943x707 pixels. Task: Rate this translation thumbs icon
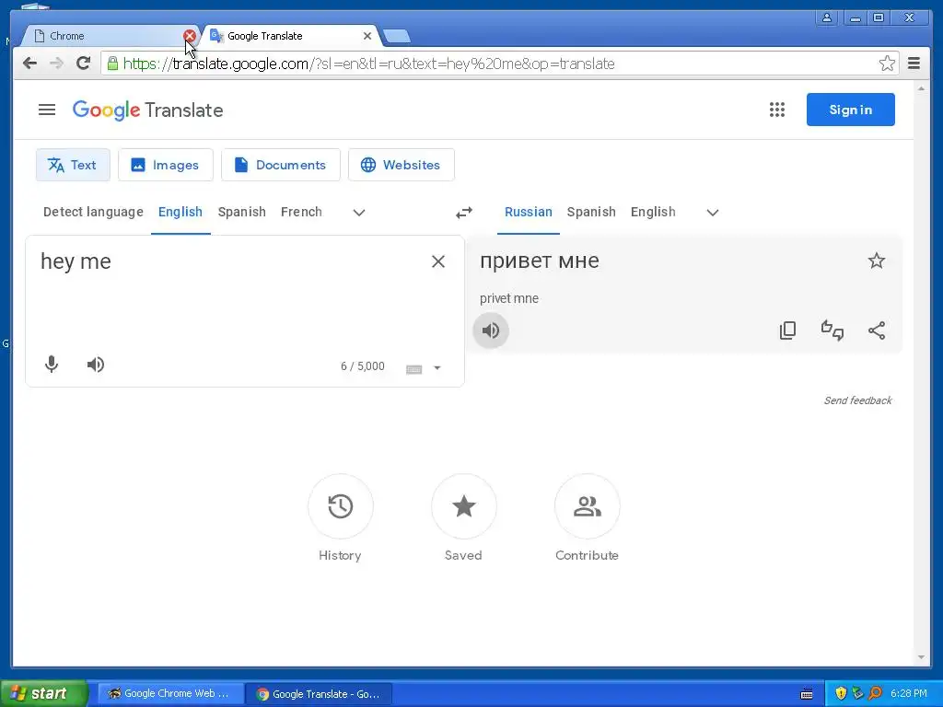pos(832,330)
